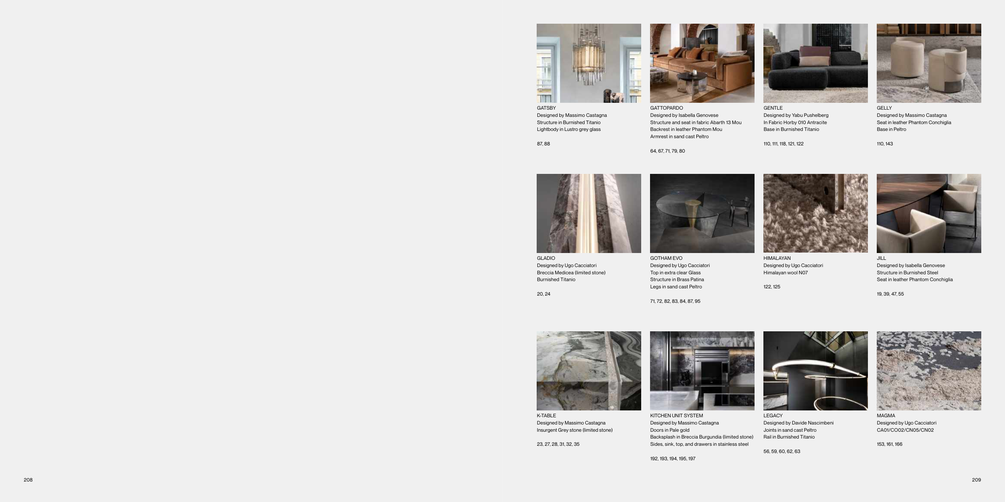Click Kitchen Unit page numbers 192–197

point(673,459)
